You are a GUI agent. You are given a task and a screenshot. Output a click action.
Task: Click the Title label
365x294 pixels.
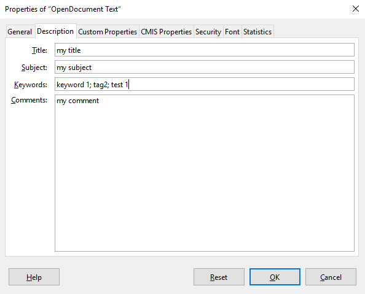tap(39, 50)
